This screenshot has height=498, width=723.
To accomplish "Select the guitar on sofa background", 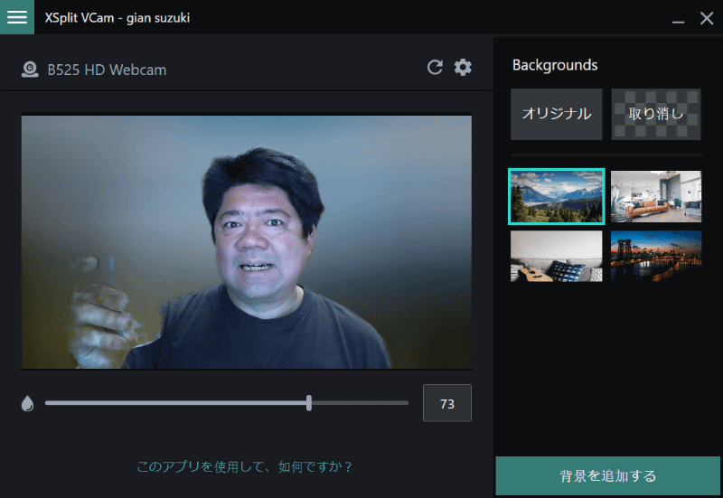I will pyautogui.click(x=556, y=256).
